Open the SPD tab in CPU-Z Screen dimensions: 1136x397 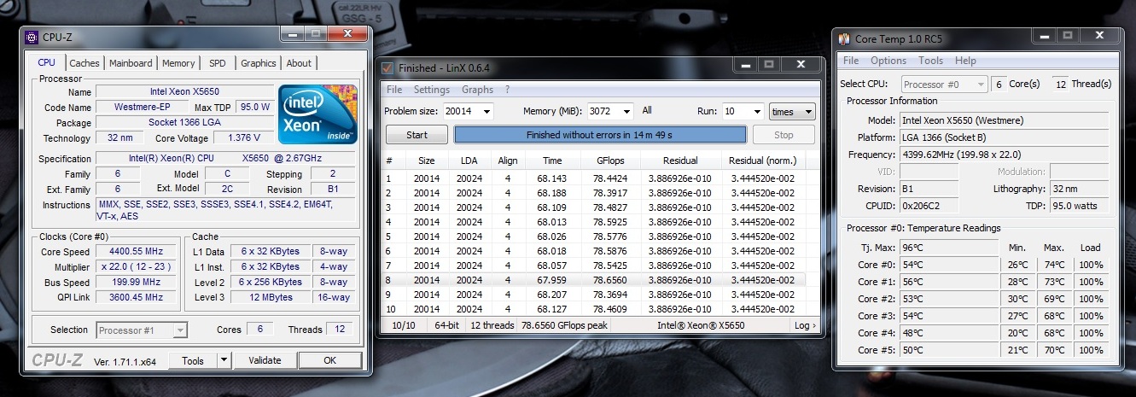[218, 63]
